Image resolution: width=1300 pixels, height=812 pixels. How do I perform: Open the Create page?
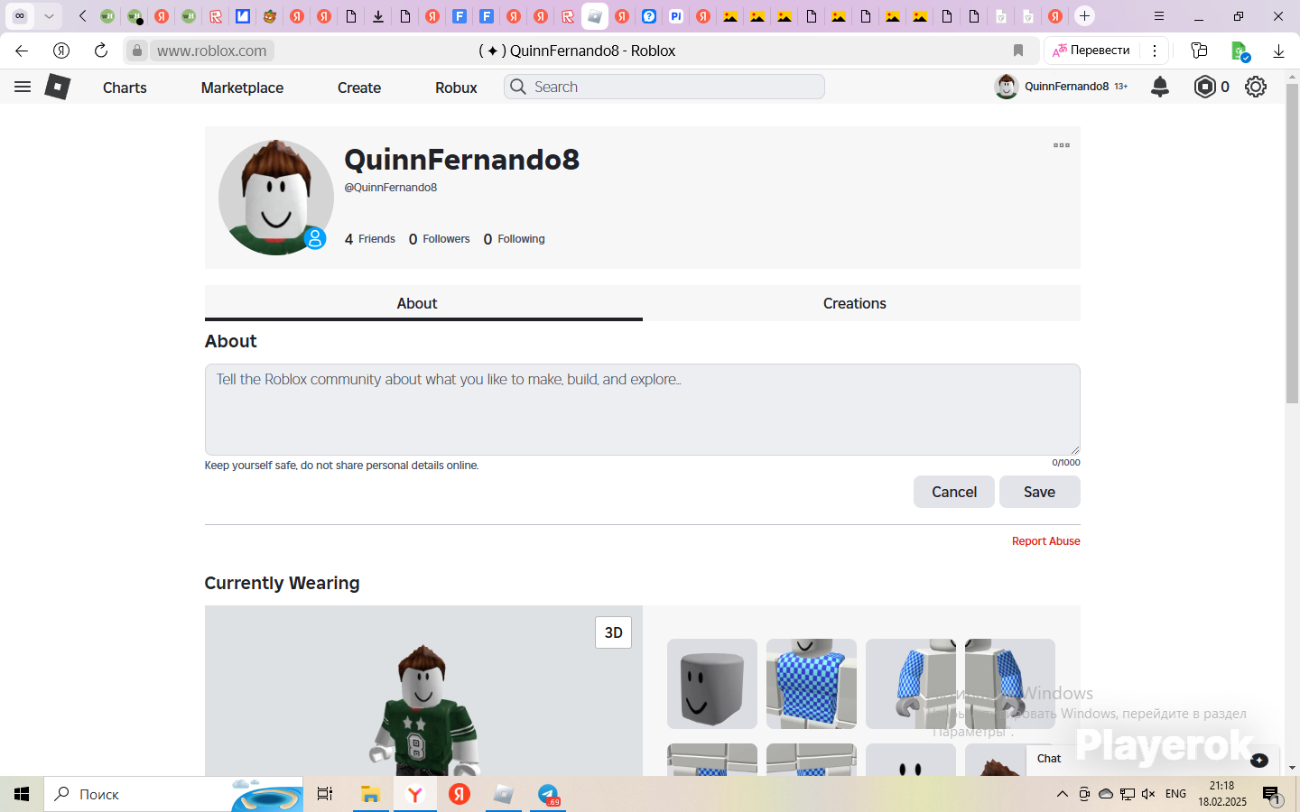coord(359,88)
